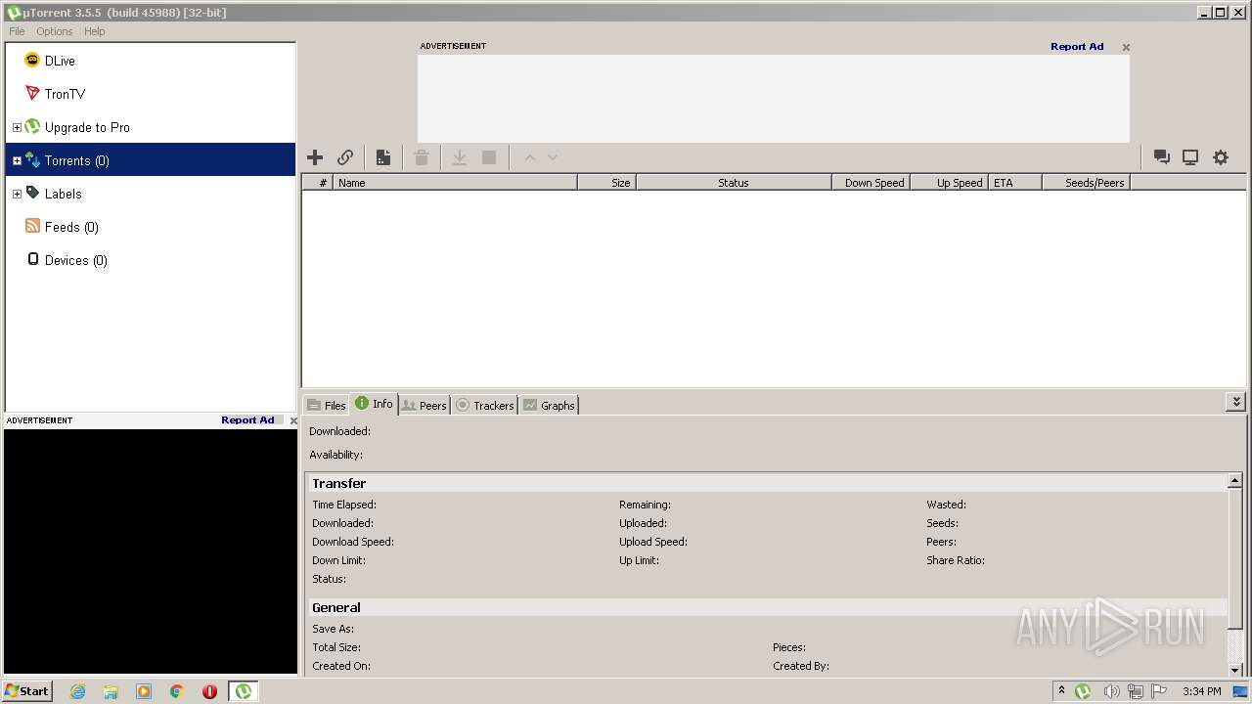Expand the Upgrade to Pro tree node
1252x704 pixels.
17,127
